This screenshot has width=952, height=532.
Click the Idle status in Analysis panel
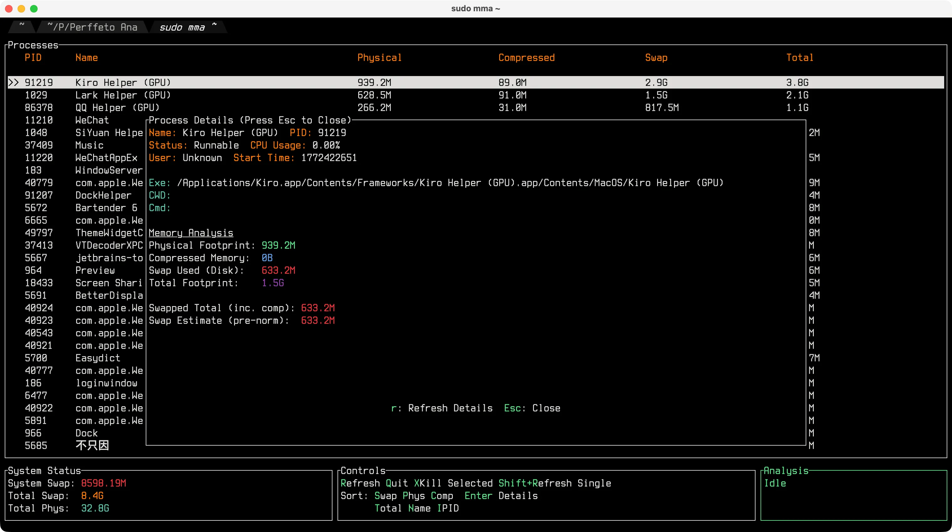pyautogui.click(x=775, y=483)
